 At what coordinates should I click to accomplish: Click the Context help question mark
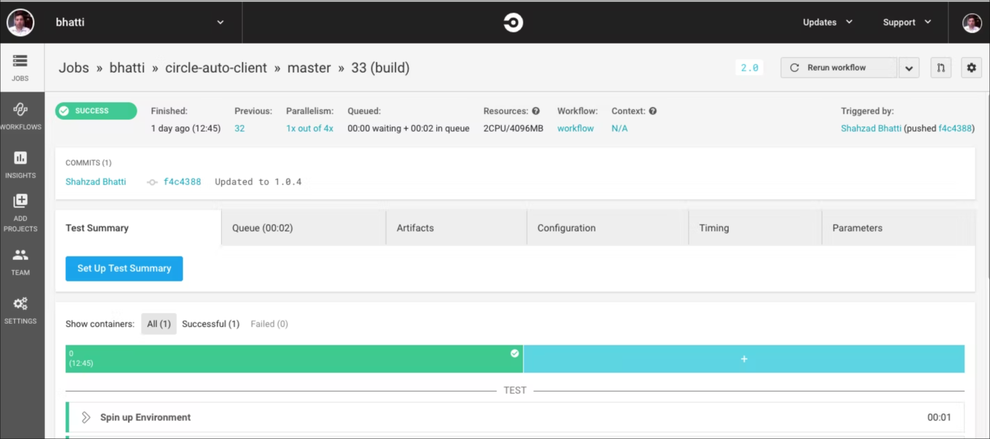pos(653,111)
